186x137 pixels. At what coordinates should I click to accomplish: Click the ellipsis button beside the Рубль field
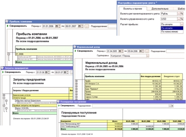[x=179, y=14]
